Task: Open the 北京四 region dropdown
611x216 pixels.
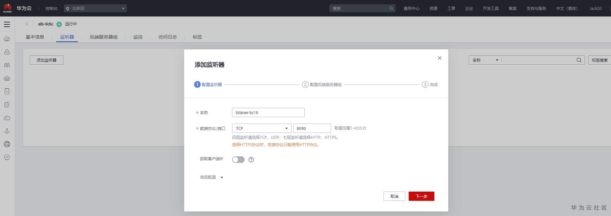Action: coord(95,8)
